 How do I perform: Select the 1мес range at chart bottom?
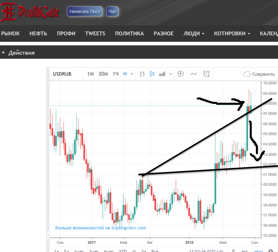click(x=79, y=251)
